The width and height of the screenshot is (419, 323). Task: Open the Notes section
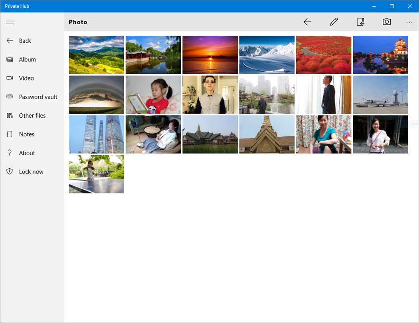26,134
